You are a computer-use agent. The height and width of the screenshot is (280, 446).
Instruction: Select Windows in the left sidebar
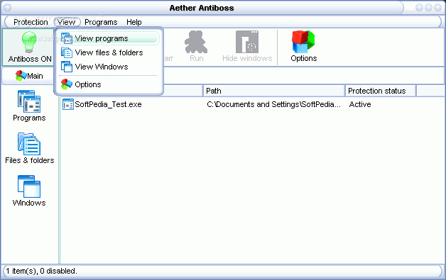[x=29, y=191]
